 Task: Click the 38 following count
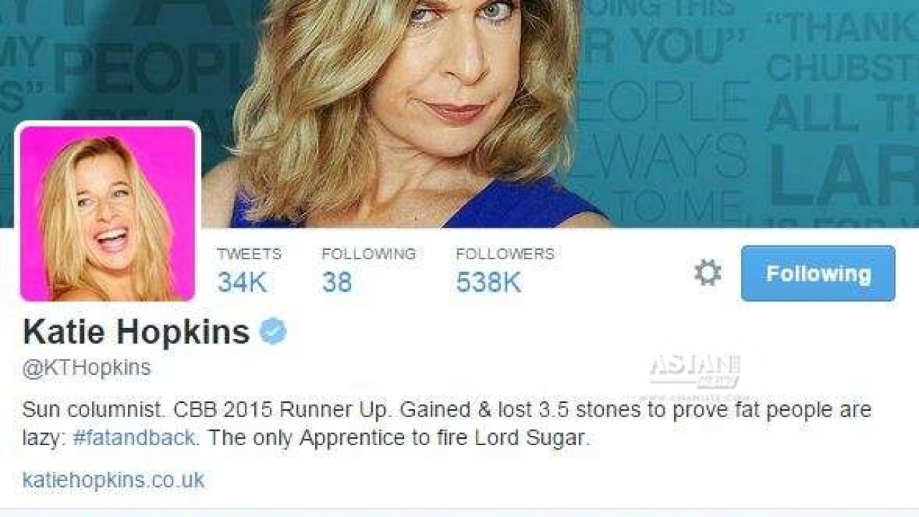coord(337,282)
